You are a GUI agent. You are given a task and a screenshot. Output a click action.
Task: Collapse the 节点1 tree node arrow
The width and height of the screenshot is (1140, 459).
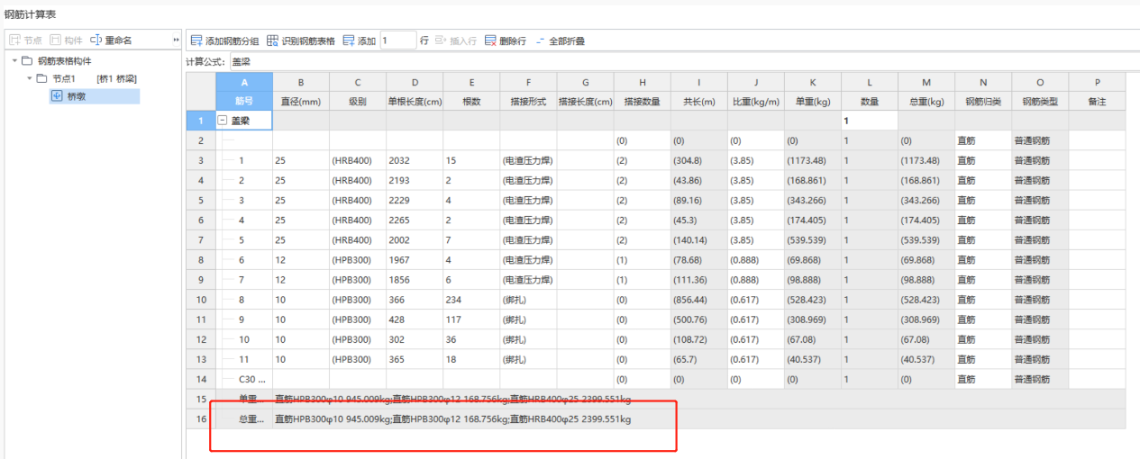pos(30,78)
